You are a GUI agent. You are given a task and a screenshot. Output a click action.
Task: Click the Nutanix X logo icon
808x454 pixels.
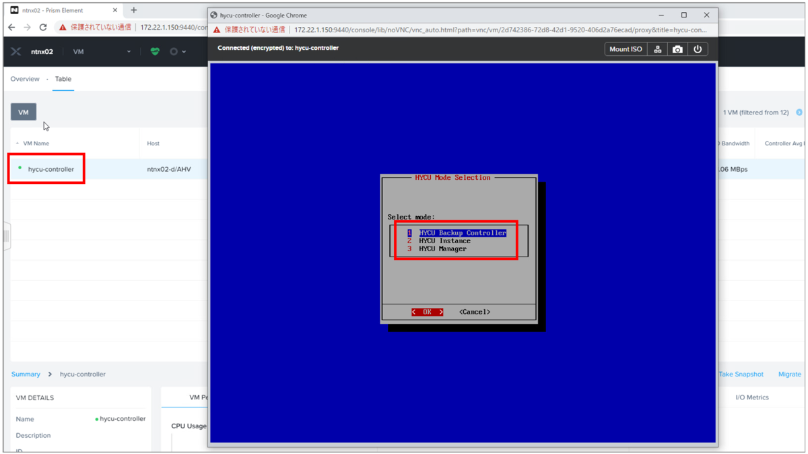[16, 51]
